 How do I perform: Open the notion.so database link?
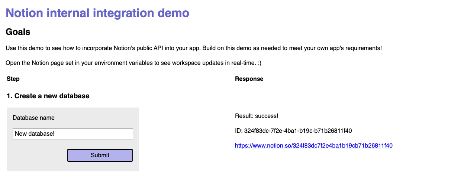tap(314, 146)
